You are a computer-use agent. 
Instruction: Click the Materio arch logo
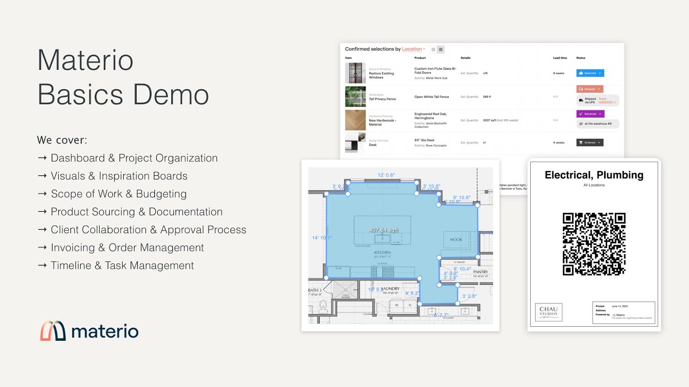click(53, 331)
